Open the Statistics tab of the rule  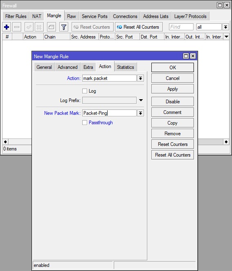click(x=125, y=67)
